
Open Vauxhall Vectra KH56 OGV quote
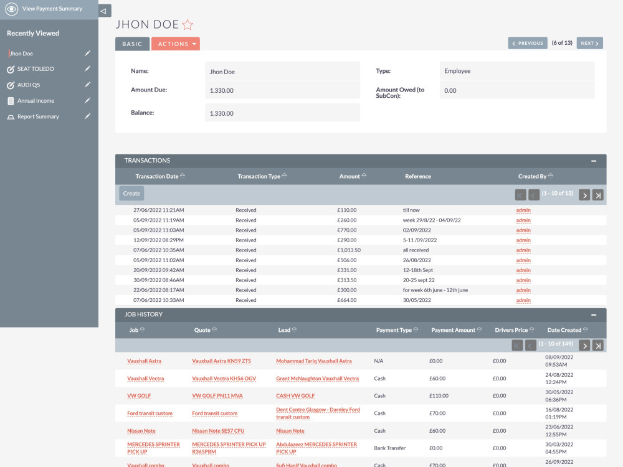(x=224, y=379)
